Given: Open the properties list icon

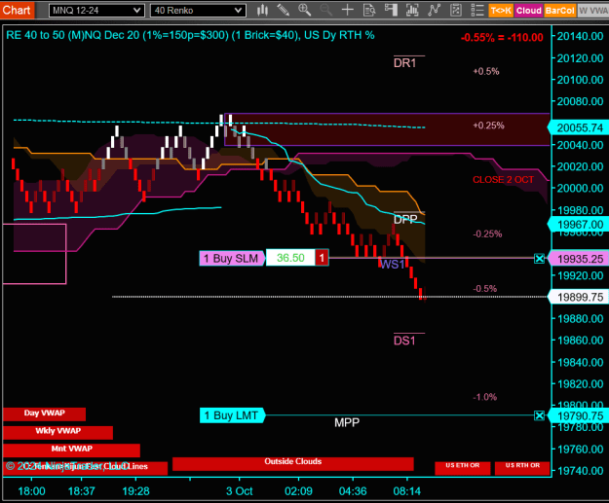Looking at the screenshot, I should coord(476,10).
